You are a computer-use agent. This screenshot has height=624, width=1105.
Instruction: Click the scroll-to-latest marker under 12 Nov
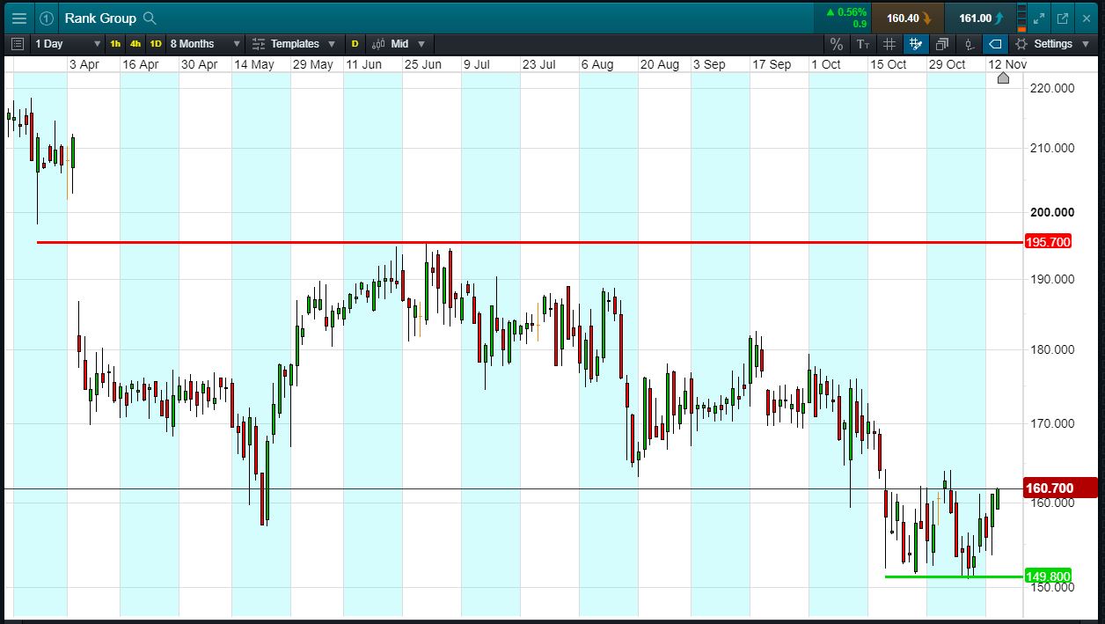[1003, 78]
